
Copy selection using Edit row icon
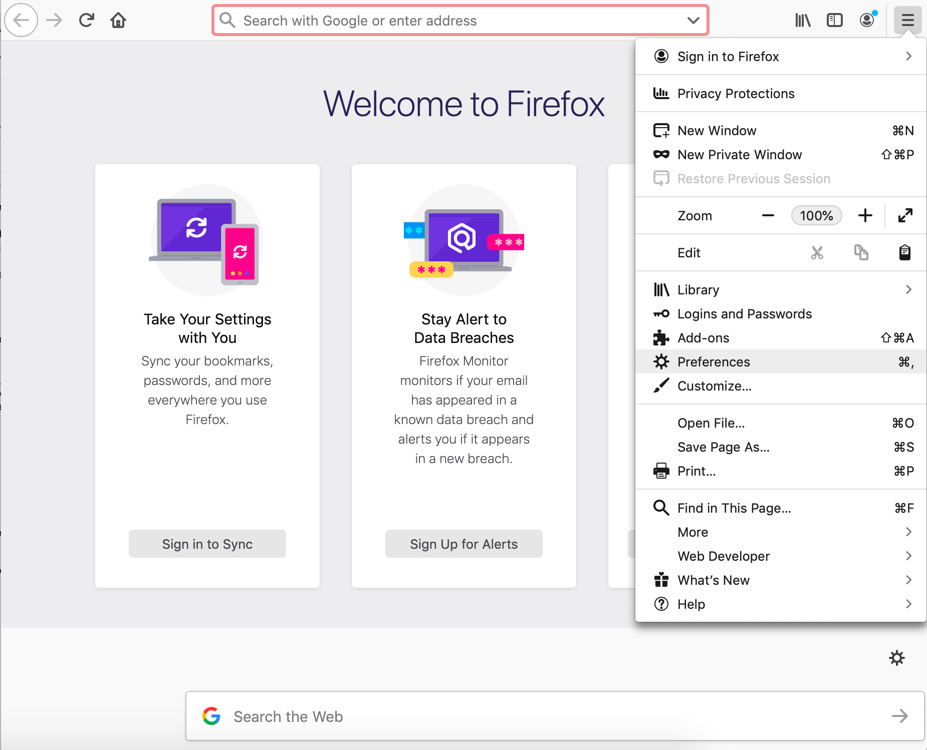point(861,253)
